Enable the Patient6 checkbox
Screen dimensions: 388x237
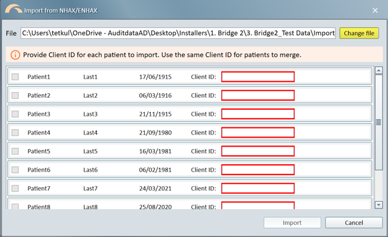click(x=15, y=170)
